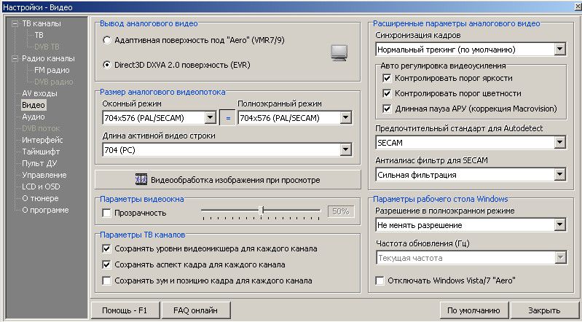Click the film icon on Видеообработка button

(141, 180)
